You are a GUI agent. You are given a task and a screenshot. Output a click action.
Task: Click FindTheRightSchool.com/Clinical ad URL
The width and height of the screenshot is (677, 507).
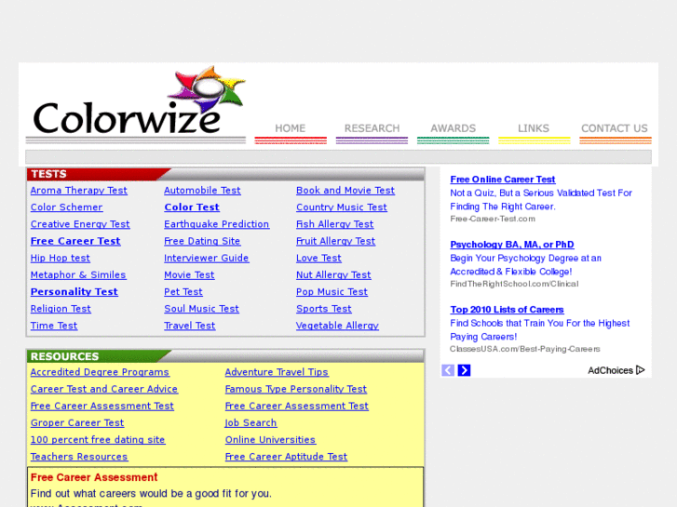(514, 284)
